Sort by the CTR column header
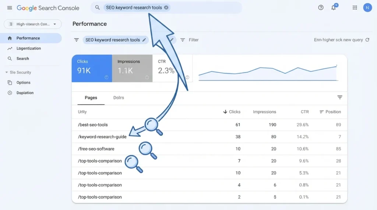 point(304,112)
